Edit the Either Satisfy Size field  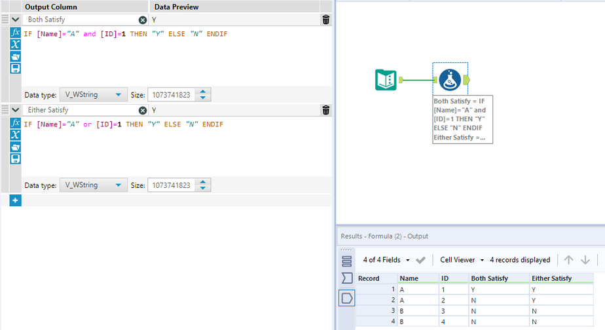(x=172, y=185)
